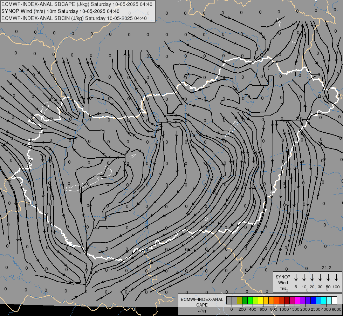Select the amber legend swatch

click(266, 300)
